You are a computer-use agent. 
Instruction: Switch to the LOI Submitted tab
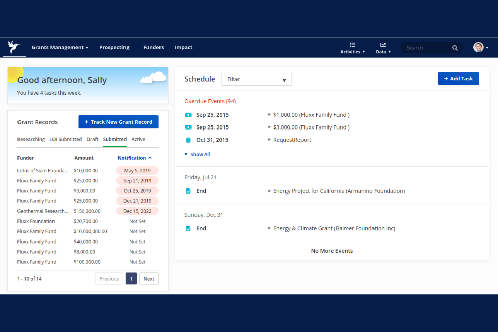click(x=66, y=139)
